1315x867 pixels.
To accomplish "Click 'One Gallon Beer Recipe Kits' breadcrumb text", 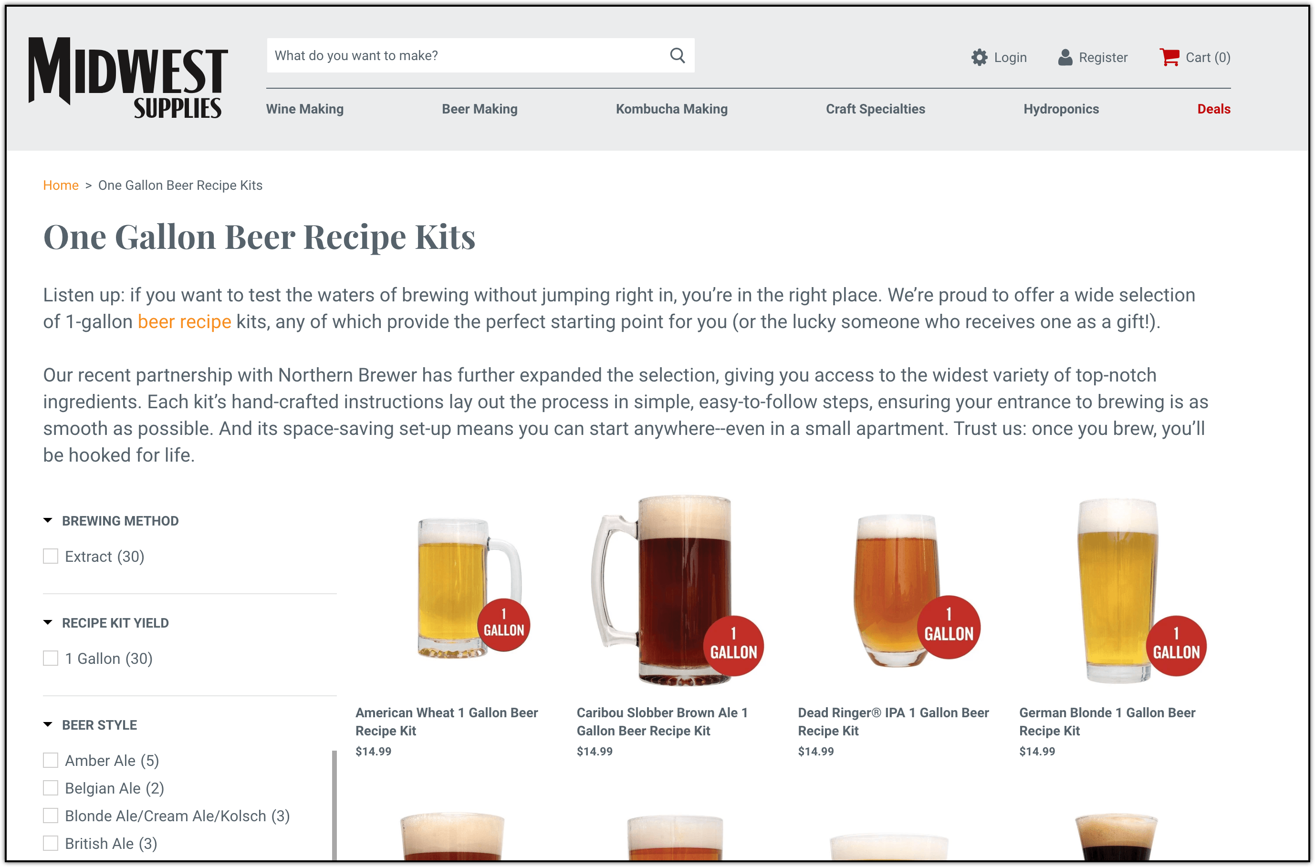I will [x=180, y=185].
